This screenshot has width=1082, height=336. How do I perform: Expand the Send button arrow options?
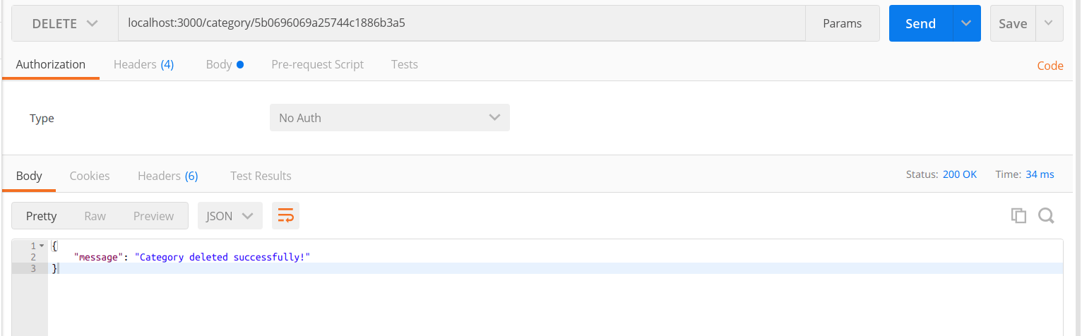pos(966,23)
